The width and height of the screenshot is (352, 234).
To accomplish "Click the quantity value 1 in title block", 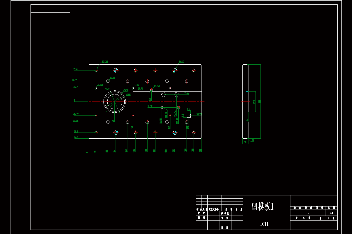I will 308,213.
